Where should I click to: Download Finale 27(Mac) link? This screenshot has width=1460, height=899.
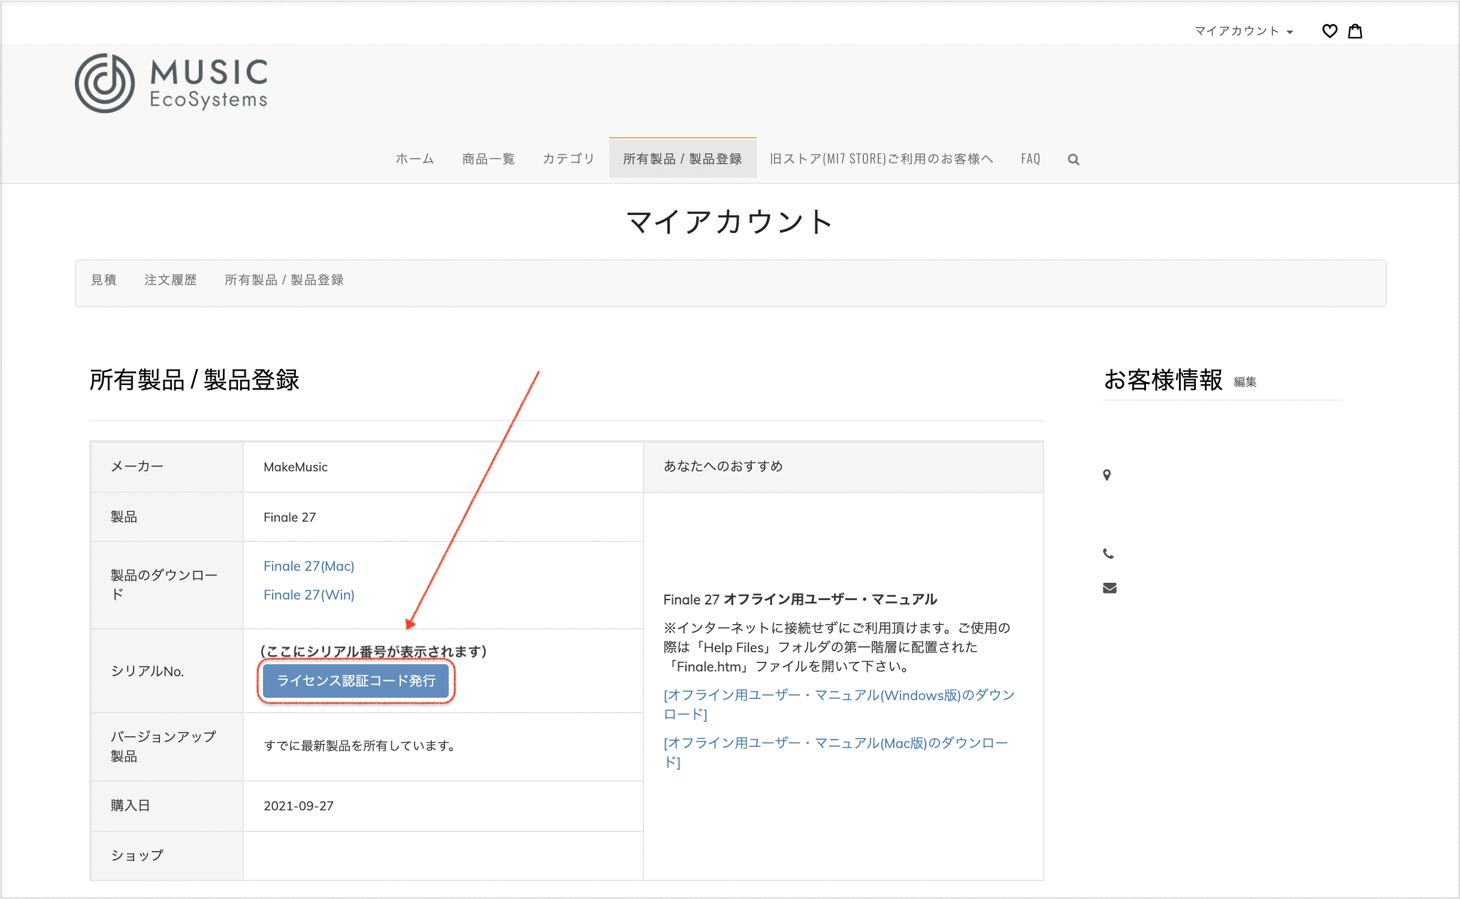[309, 566]
